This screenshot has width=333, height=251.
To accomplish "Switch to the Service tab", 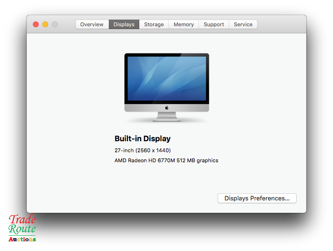I will click(243, 24).
